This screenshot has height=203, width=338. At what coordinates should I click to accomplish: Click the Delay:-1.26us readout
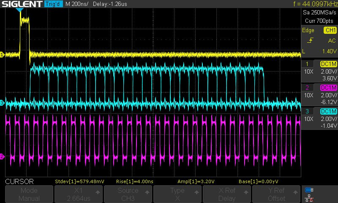click(110, 4)
